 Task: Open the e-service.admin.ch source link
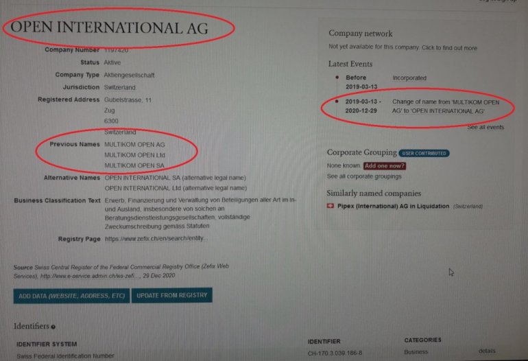point(89,276)
